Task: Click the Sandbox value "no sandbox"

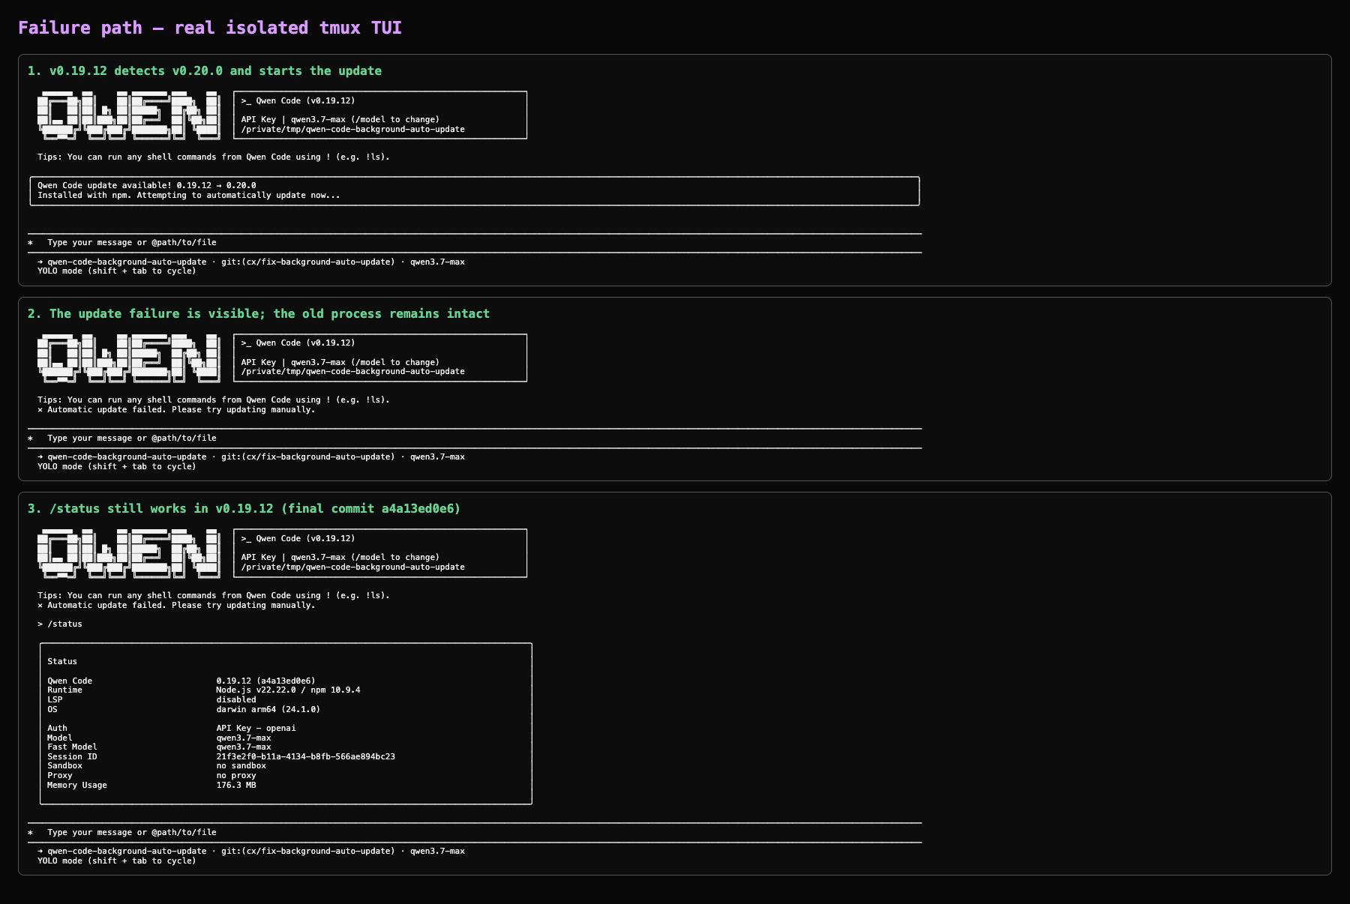Action: (241, 765)
